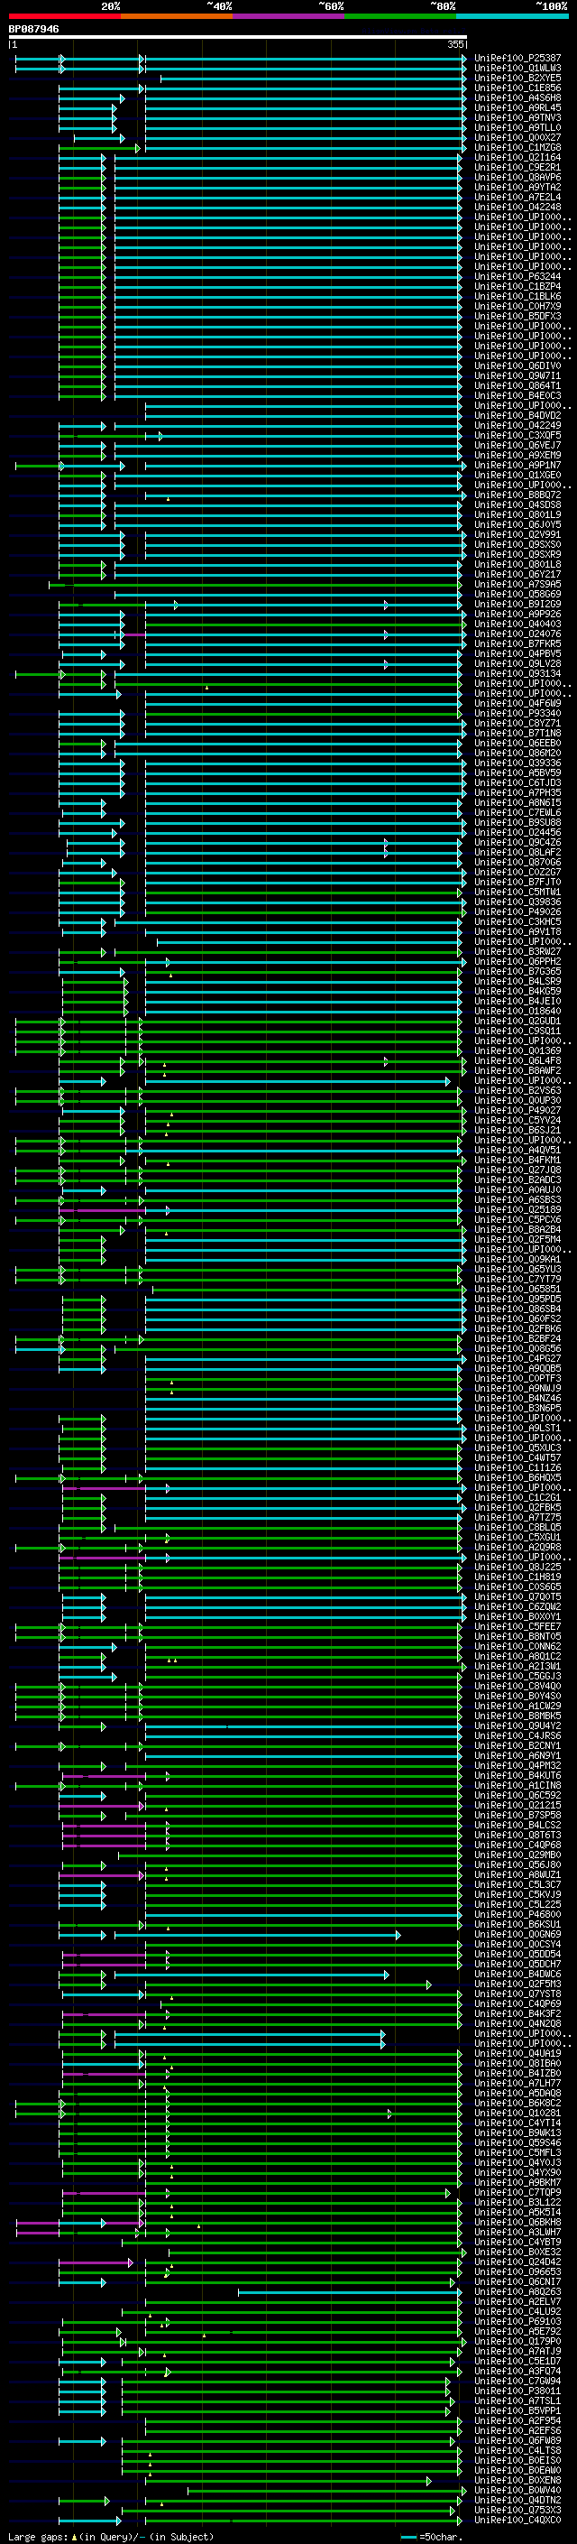This screenshot has height=2544, width=577.
Task: Select the UniRef100_Q8J225 label
Action: tap(517, 1568)
